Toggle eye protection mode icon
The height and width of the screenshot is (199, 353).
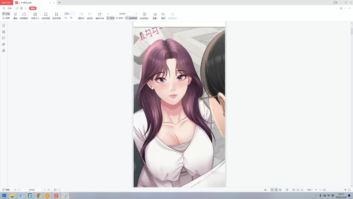click(x=265, y=190)
